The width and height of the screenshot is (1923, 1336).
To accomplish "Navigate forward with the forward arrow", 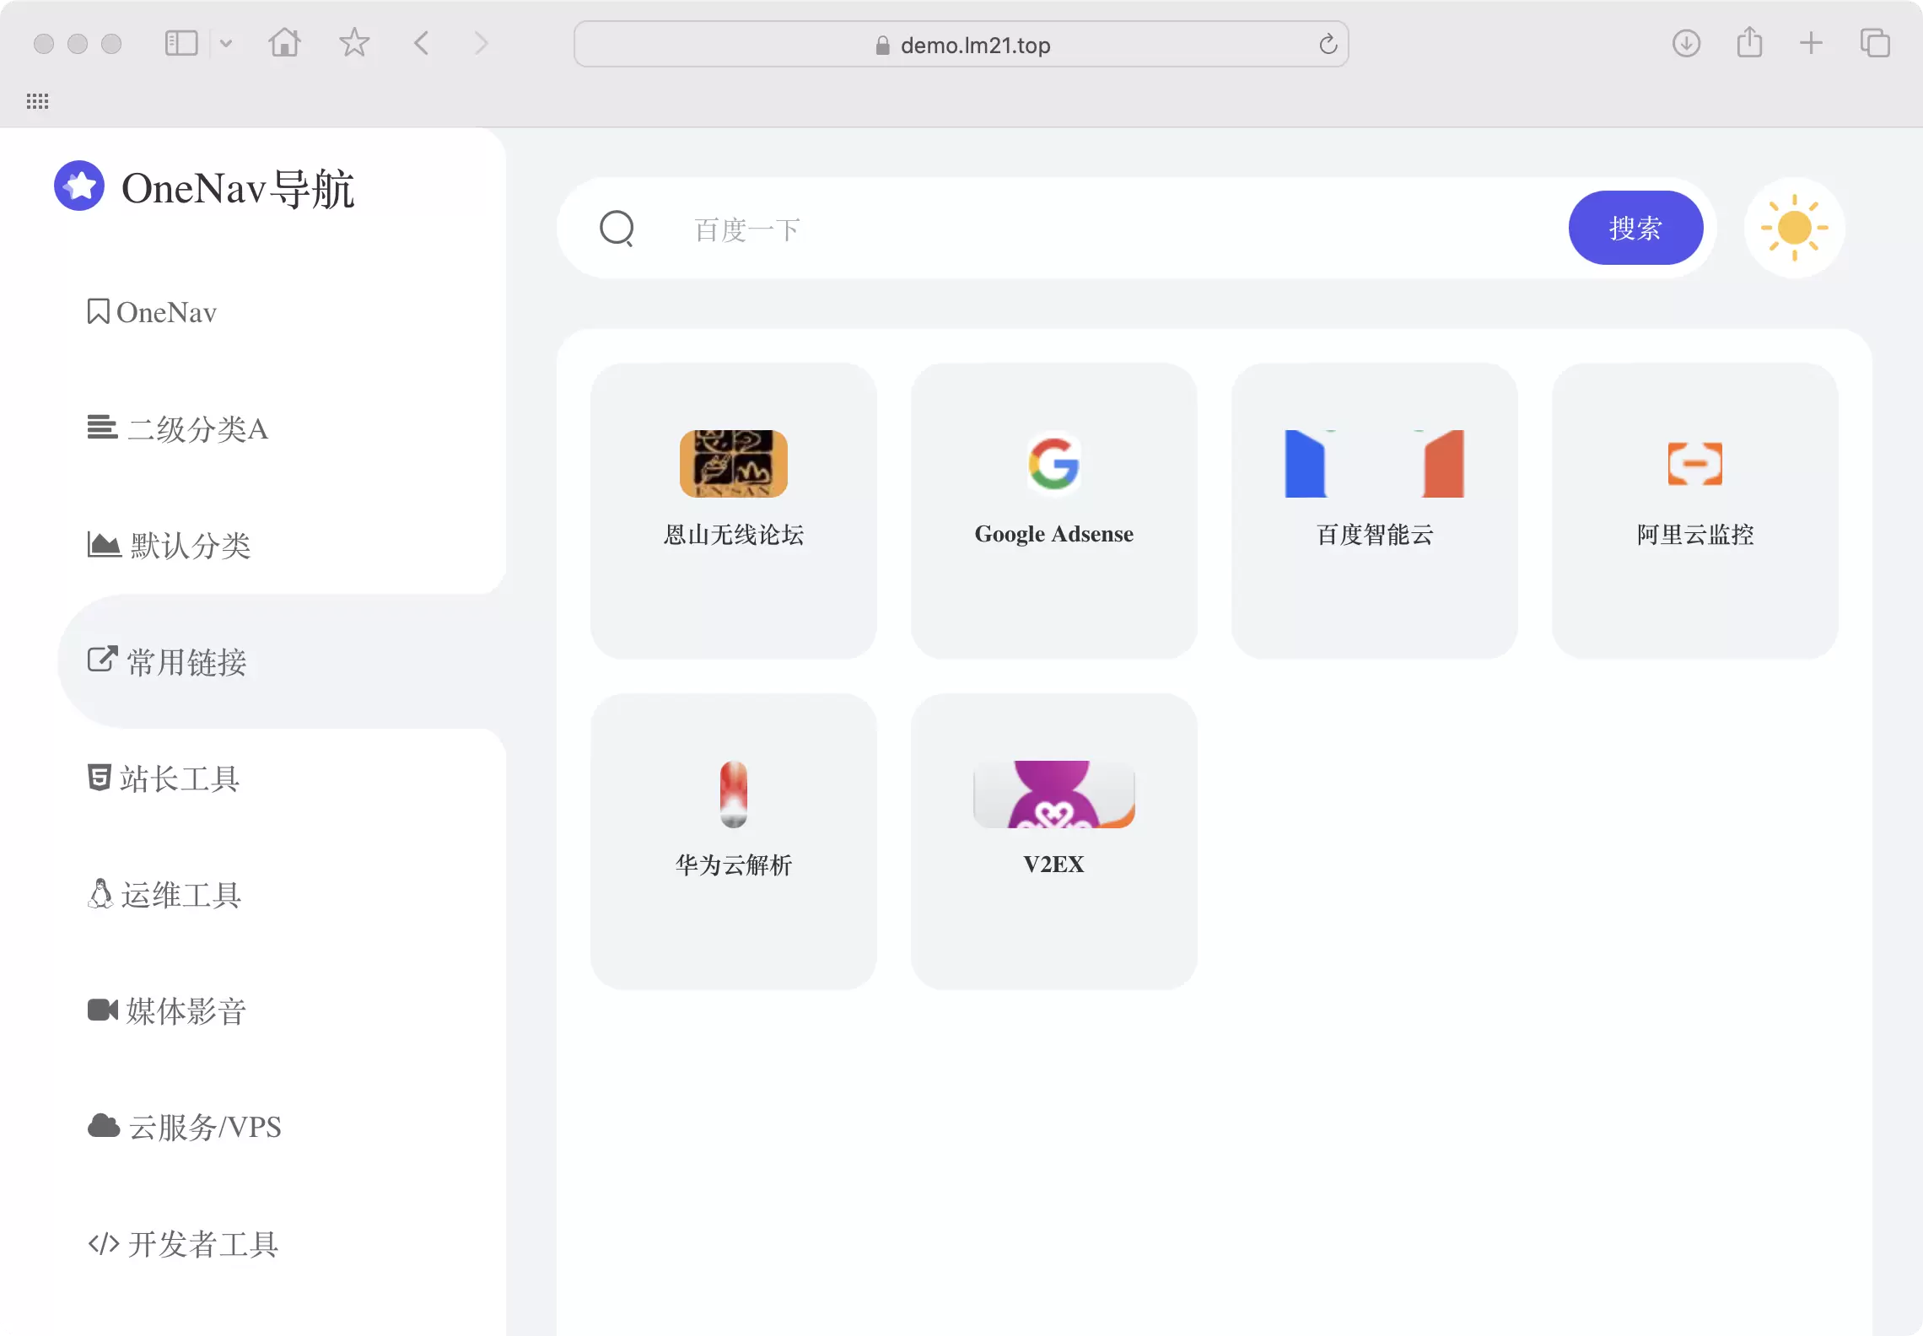I will pyautogui.click(x=481, y=43).
